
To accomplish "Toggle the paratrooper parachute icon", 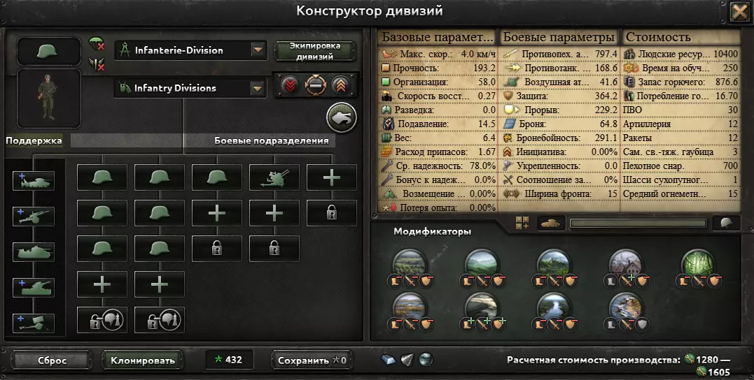I will 96,44.
